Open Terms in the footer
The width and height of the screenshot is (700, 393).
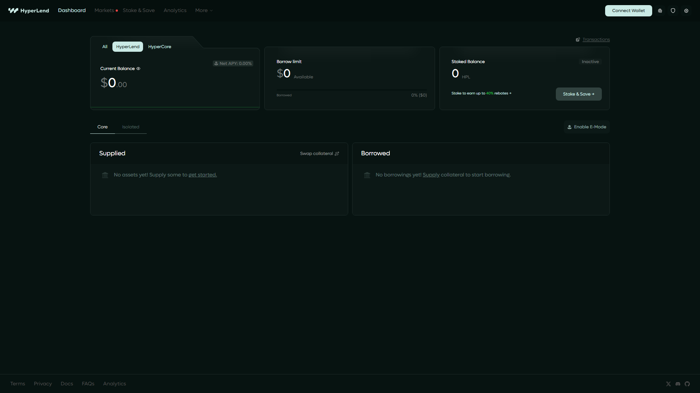point(18,384)
